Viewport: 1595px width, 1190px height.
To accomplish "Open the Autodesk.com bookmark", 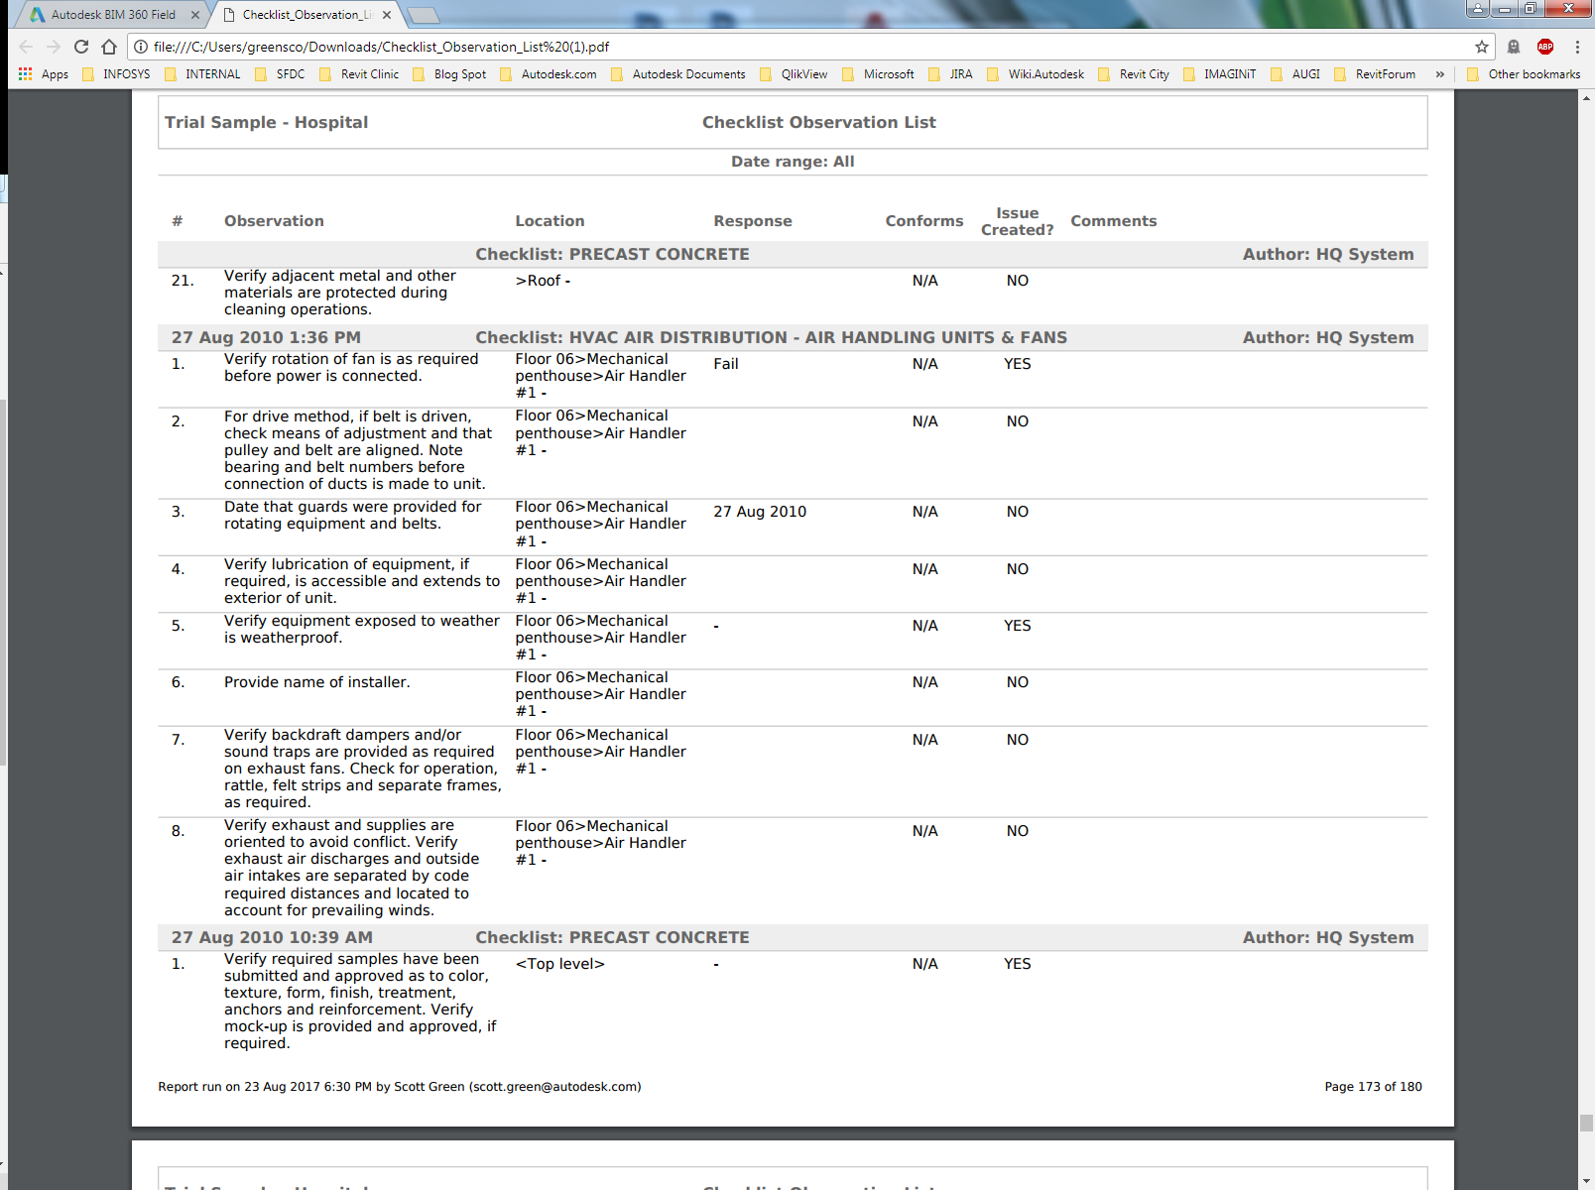I will [x=558, y=73].
